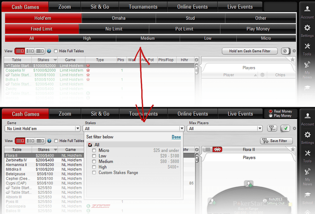
Task: Click empty seat icon at top of poker table
Action: coord(249,184)
